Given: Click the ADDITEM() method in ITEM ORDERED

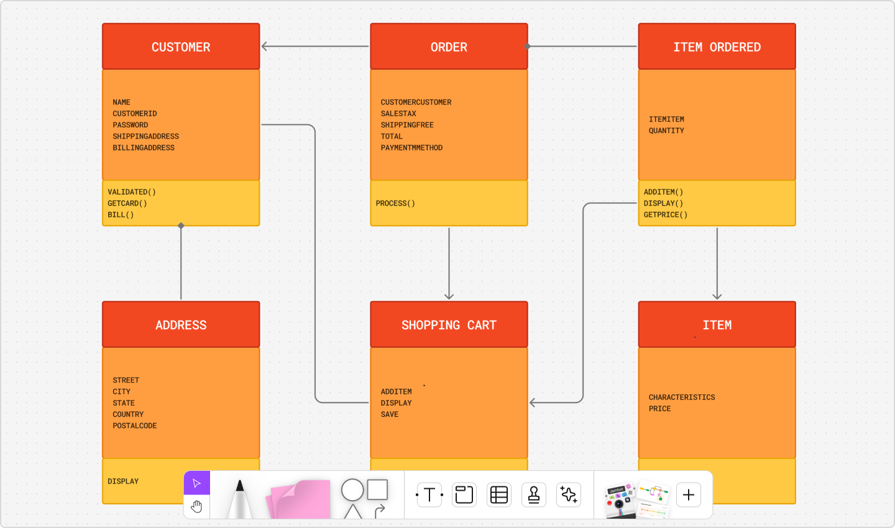Looking at the screenshot, I should [664, 192].
